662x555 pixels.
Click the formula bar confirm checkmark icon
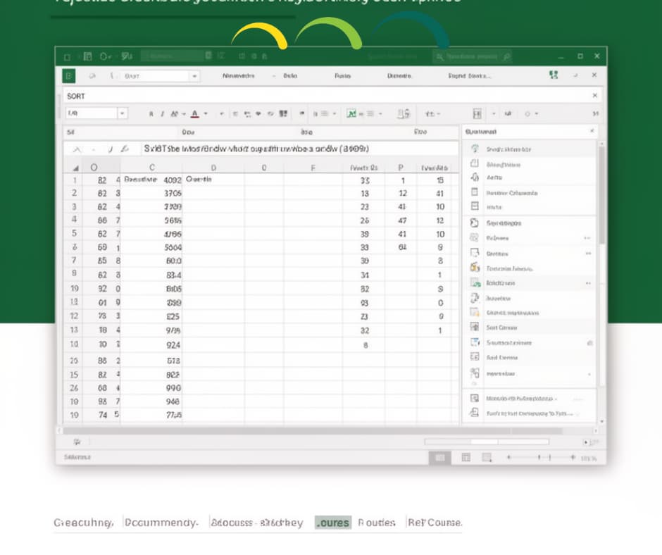[110, 149]
